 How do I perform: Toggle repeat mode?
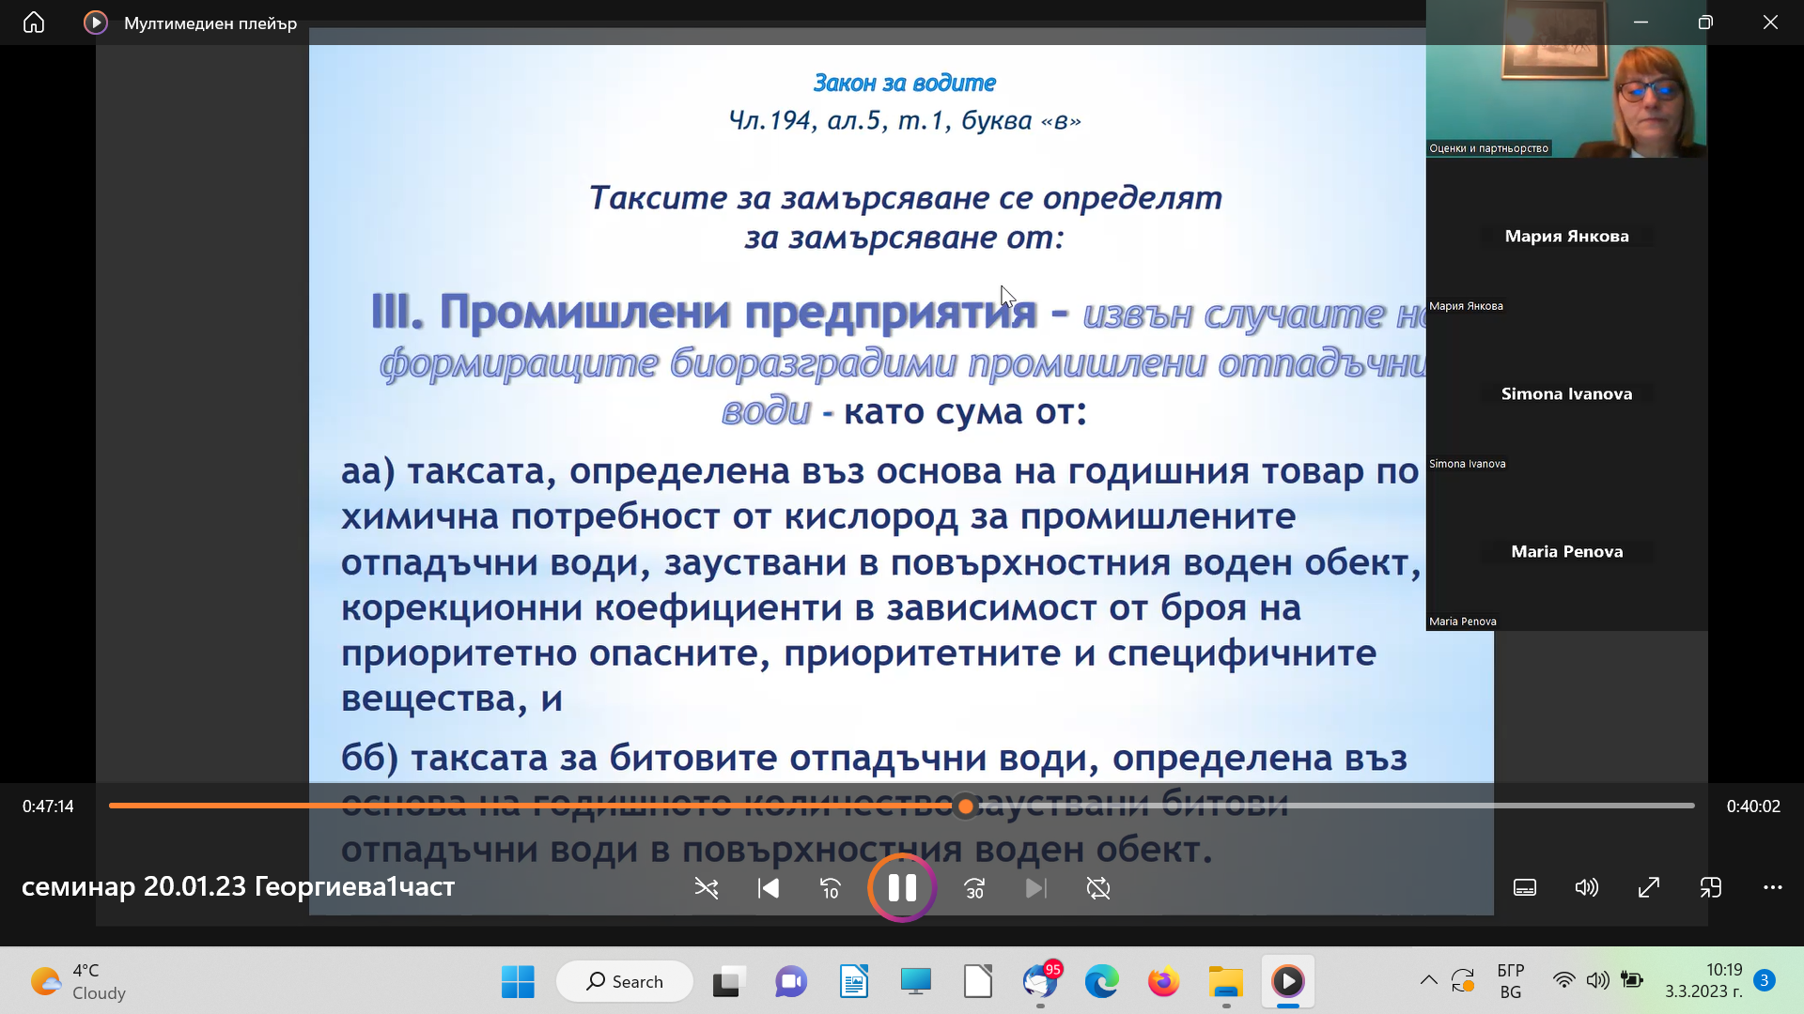[x=1097, y=888]
